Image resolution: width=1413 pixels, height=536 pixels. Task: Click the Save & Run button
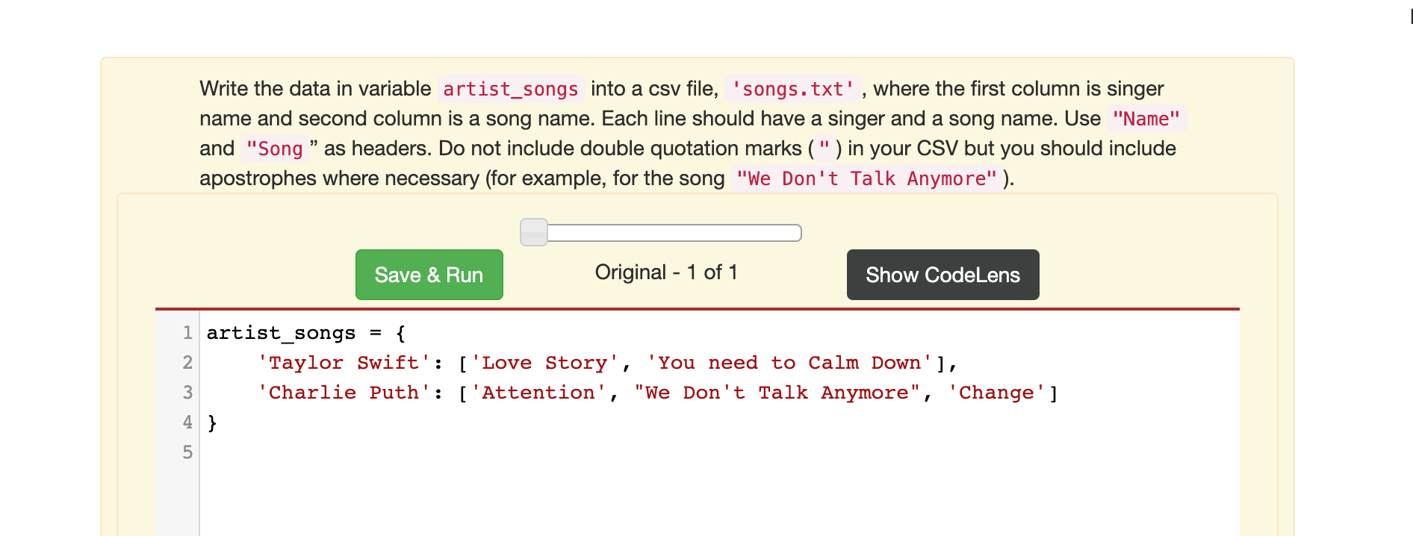(429, 275)
